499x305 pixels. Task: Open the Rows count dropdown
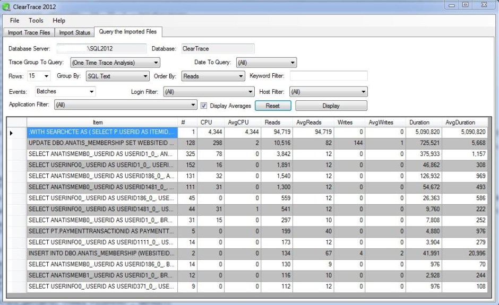pyautogui.click(x=46, y=76)
